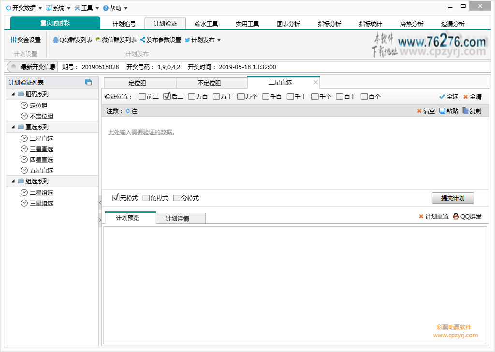Click the clock icon beside 四星直选
495x352 pixels.
(24, 160)
